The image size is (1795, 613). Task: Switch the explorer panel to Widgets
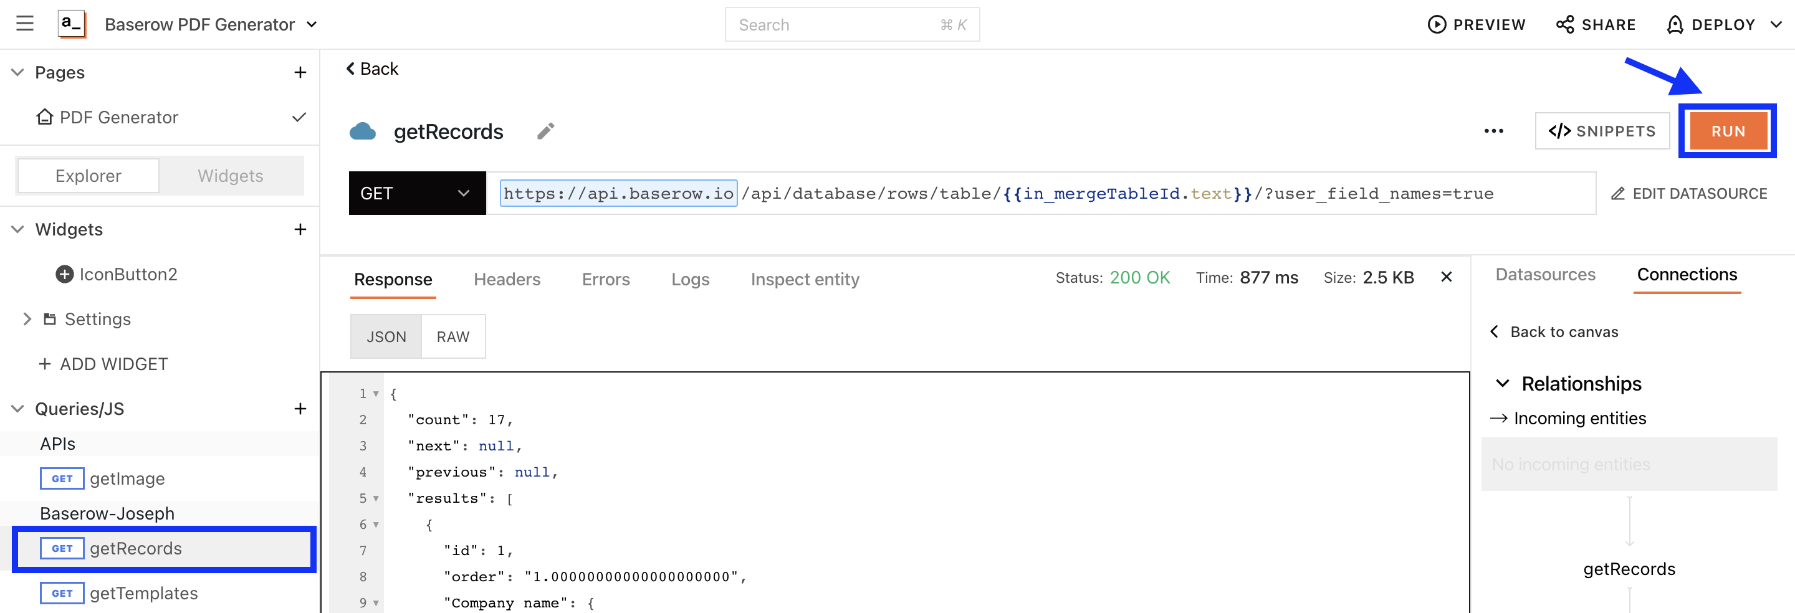(231, 176)
